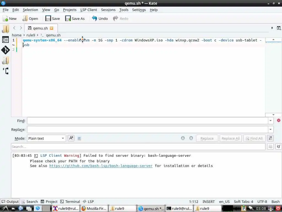Click the quick open lightning icon
The height and width of the screenshot is (212, 282).
(x=272, y=28)
